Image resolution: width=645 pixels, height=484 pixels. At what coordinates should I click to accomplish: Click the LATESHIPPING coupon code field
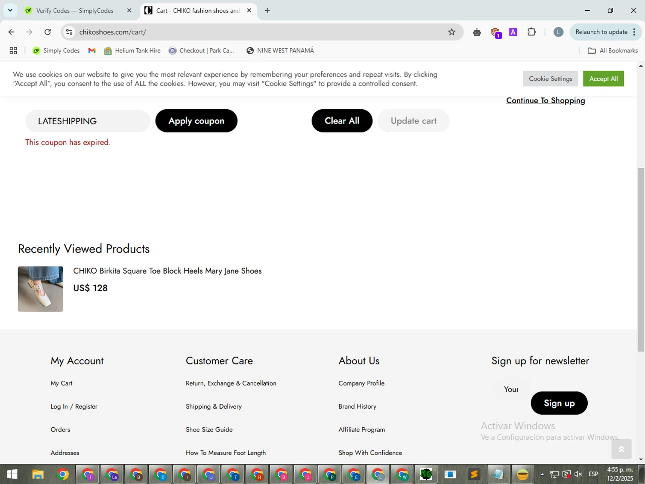[x=88, y=121]
